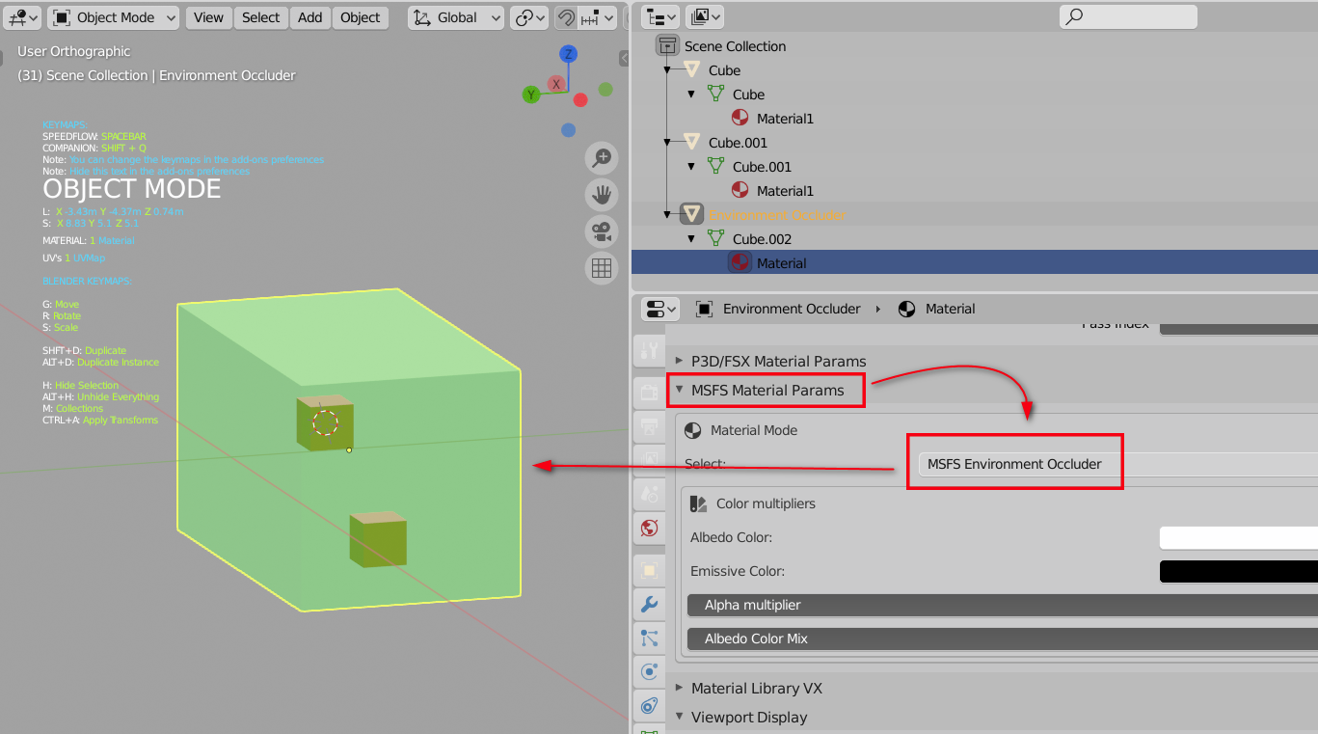Click the blue Z axis on the gizmo
The width and height of the screenshot is (1318, 734).
(569, 54)
